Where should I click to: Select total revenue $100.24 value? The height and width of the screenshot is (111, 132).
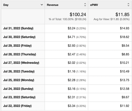[x=78, y=15]
